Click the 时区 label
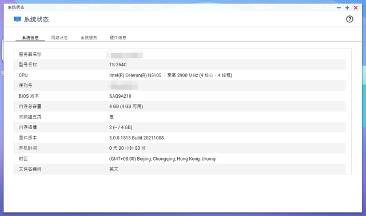This screenshot has height=216, width=366. [23, 159]
